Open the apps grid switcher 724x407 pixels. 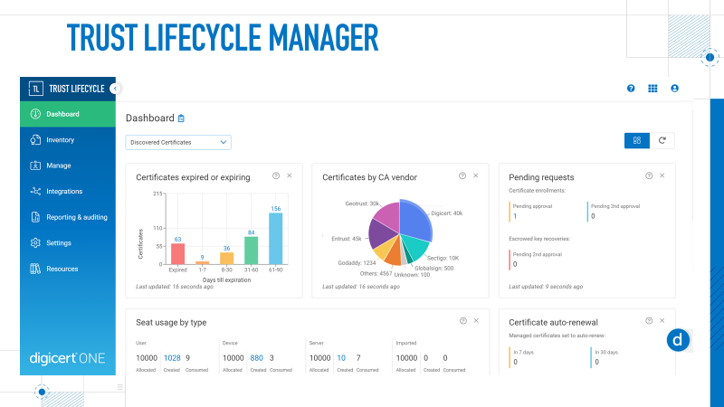tap(653, 88)
